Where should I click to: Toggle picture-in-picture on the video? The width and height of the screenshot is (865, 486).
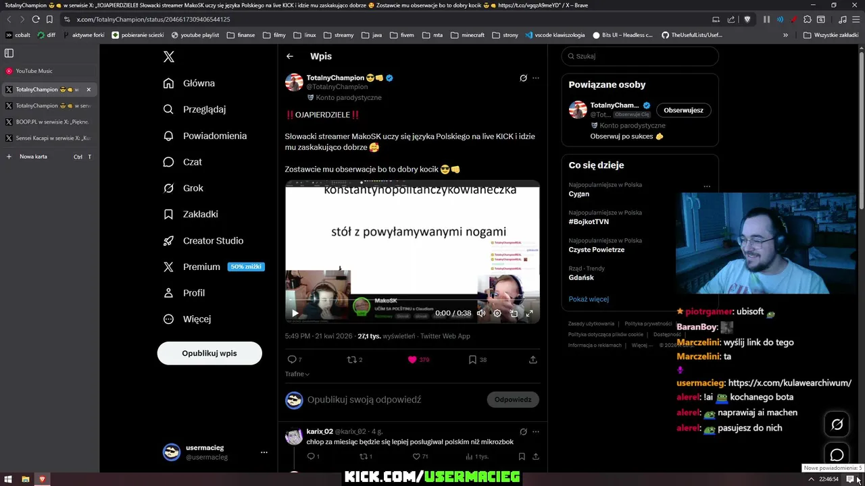click(514, 313)
